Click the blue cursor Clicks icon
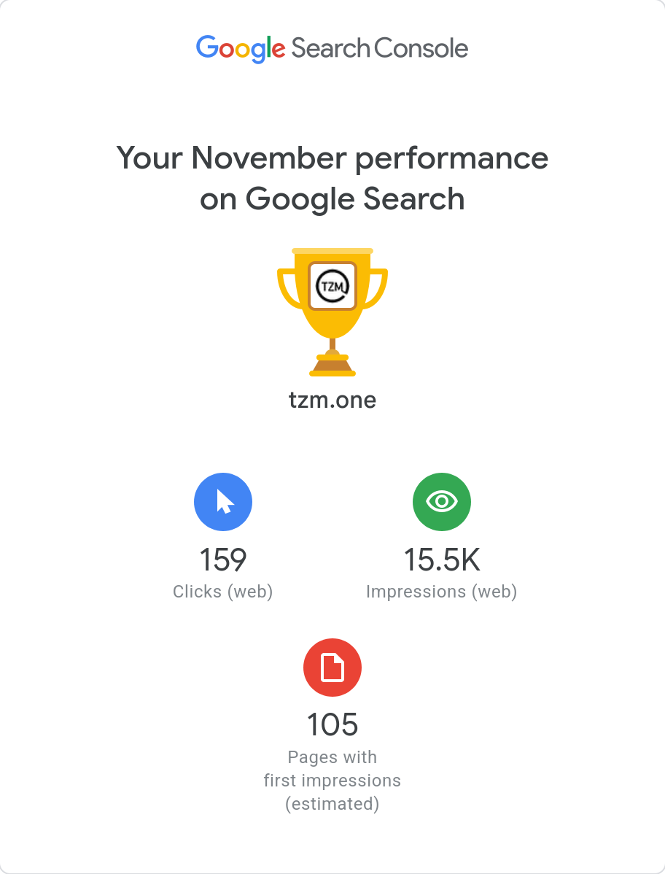665x874 pixels. point(223,502)
